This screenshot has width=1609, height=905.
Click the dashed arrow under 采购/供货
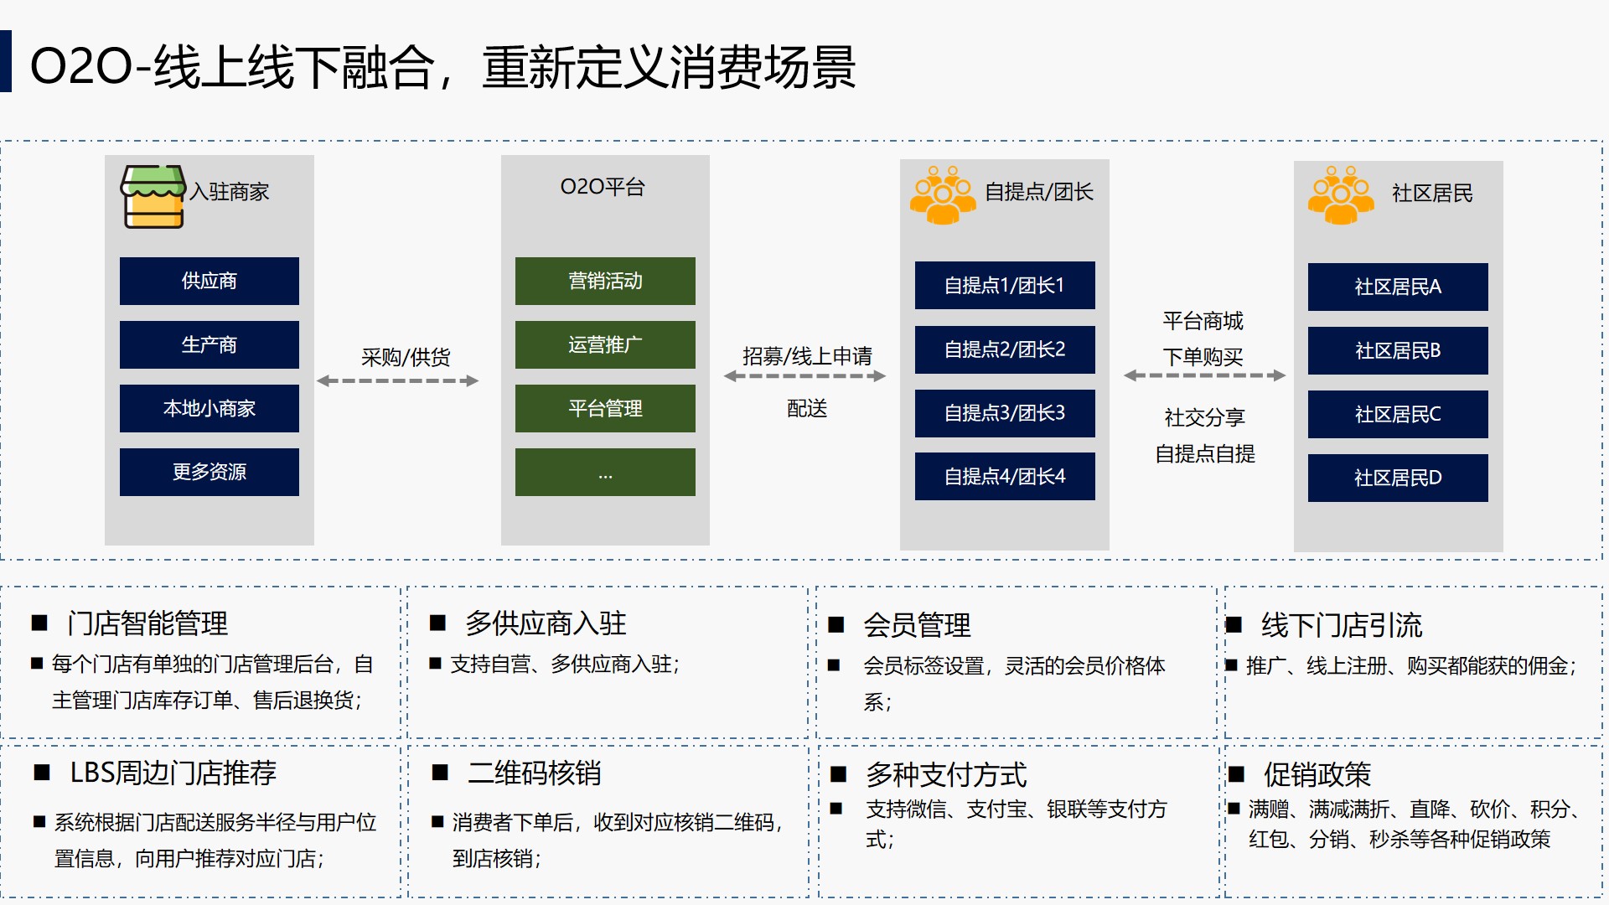[x=397, y=380]
